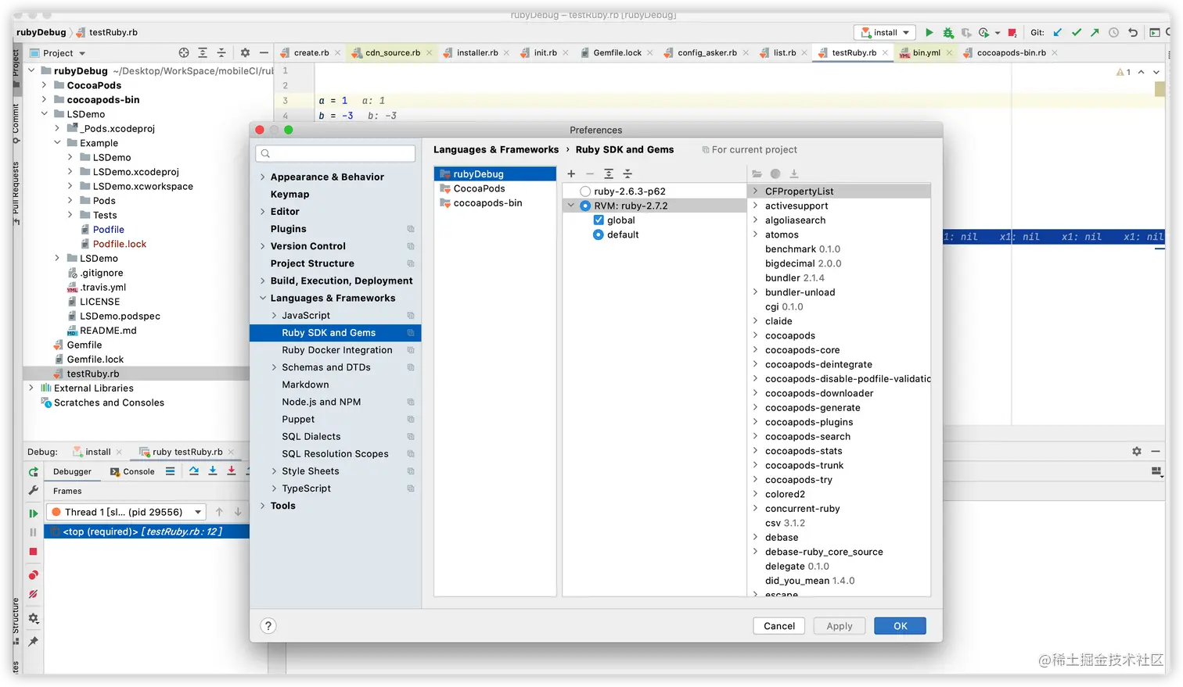
Task: Click the Cancel button in Preferences
Action: 779,627
